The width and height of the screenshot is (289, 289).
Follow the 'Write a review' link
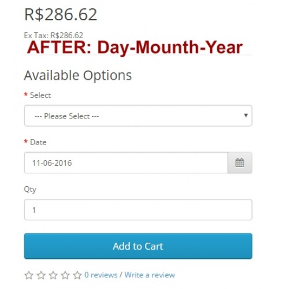click(150, 275)
